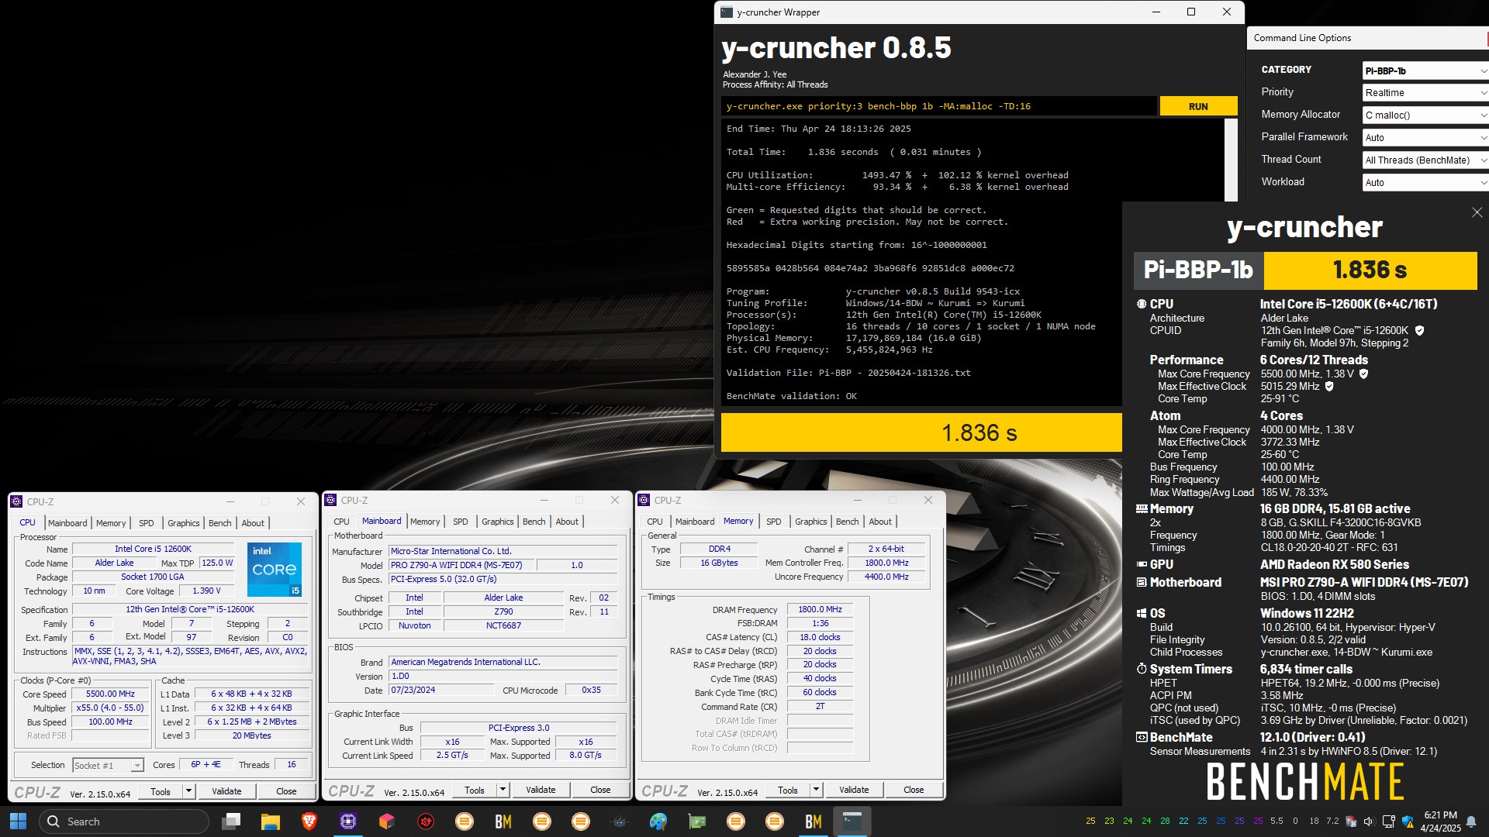The height and width of the screenshot is (837, 1489).
Task: Click the BENCHMATE logo in the result panel
Action: (x=1305, y=781)
